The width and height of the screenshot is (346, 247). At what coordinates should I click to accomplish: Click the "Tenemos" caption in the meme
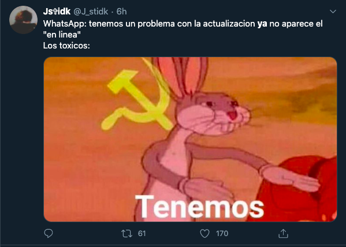point(199,207)
